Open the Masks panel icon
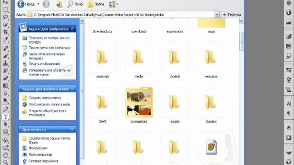Screen dimensions: 294x165 pos(288,137)
